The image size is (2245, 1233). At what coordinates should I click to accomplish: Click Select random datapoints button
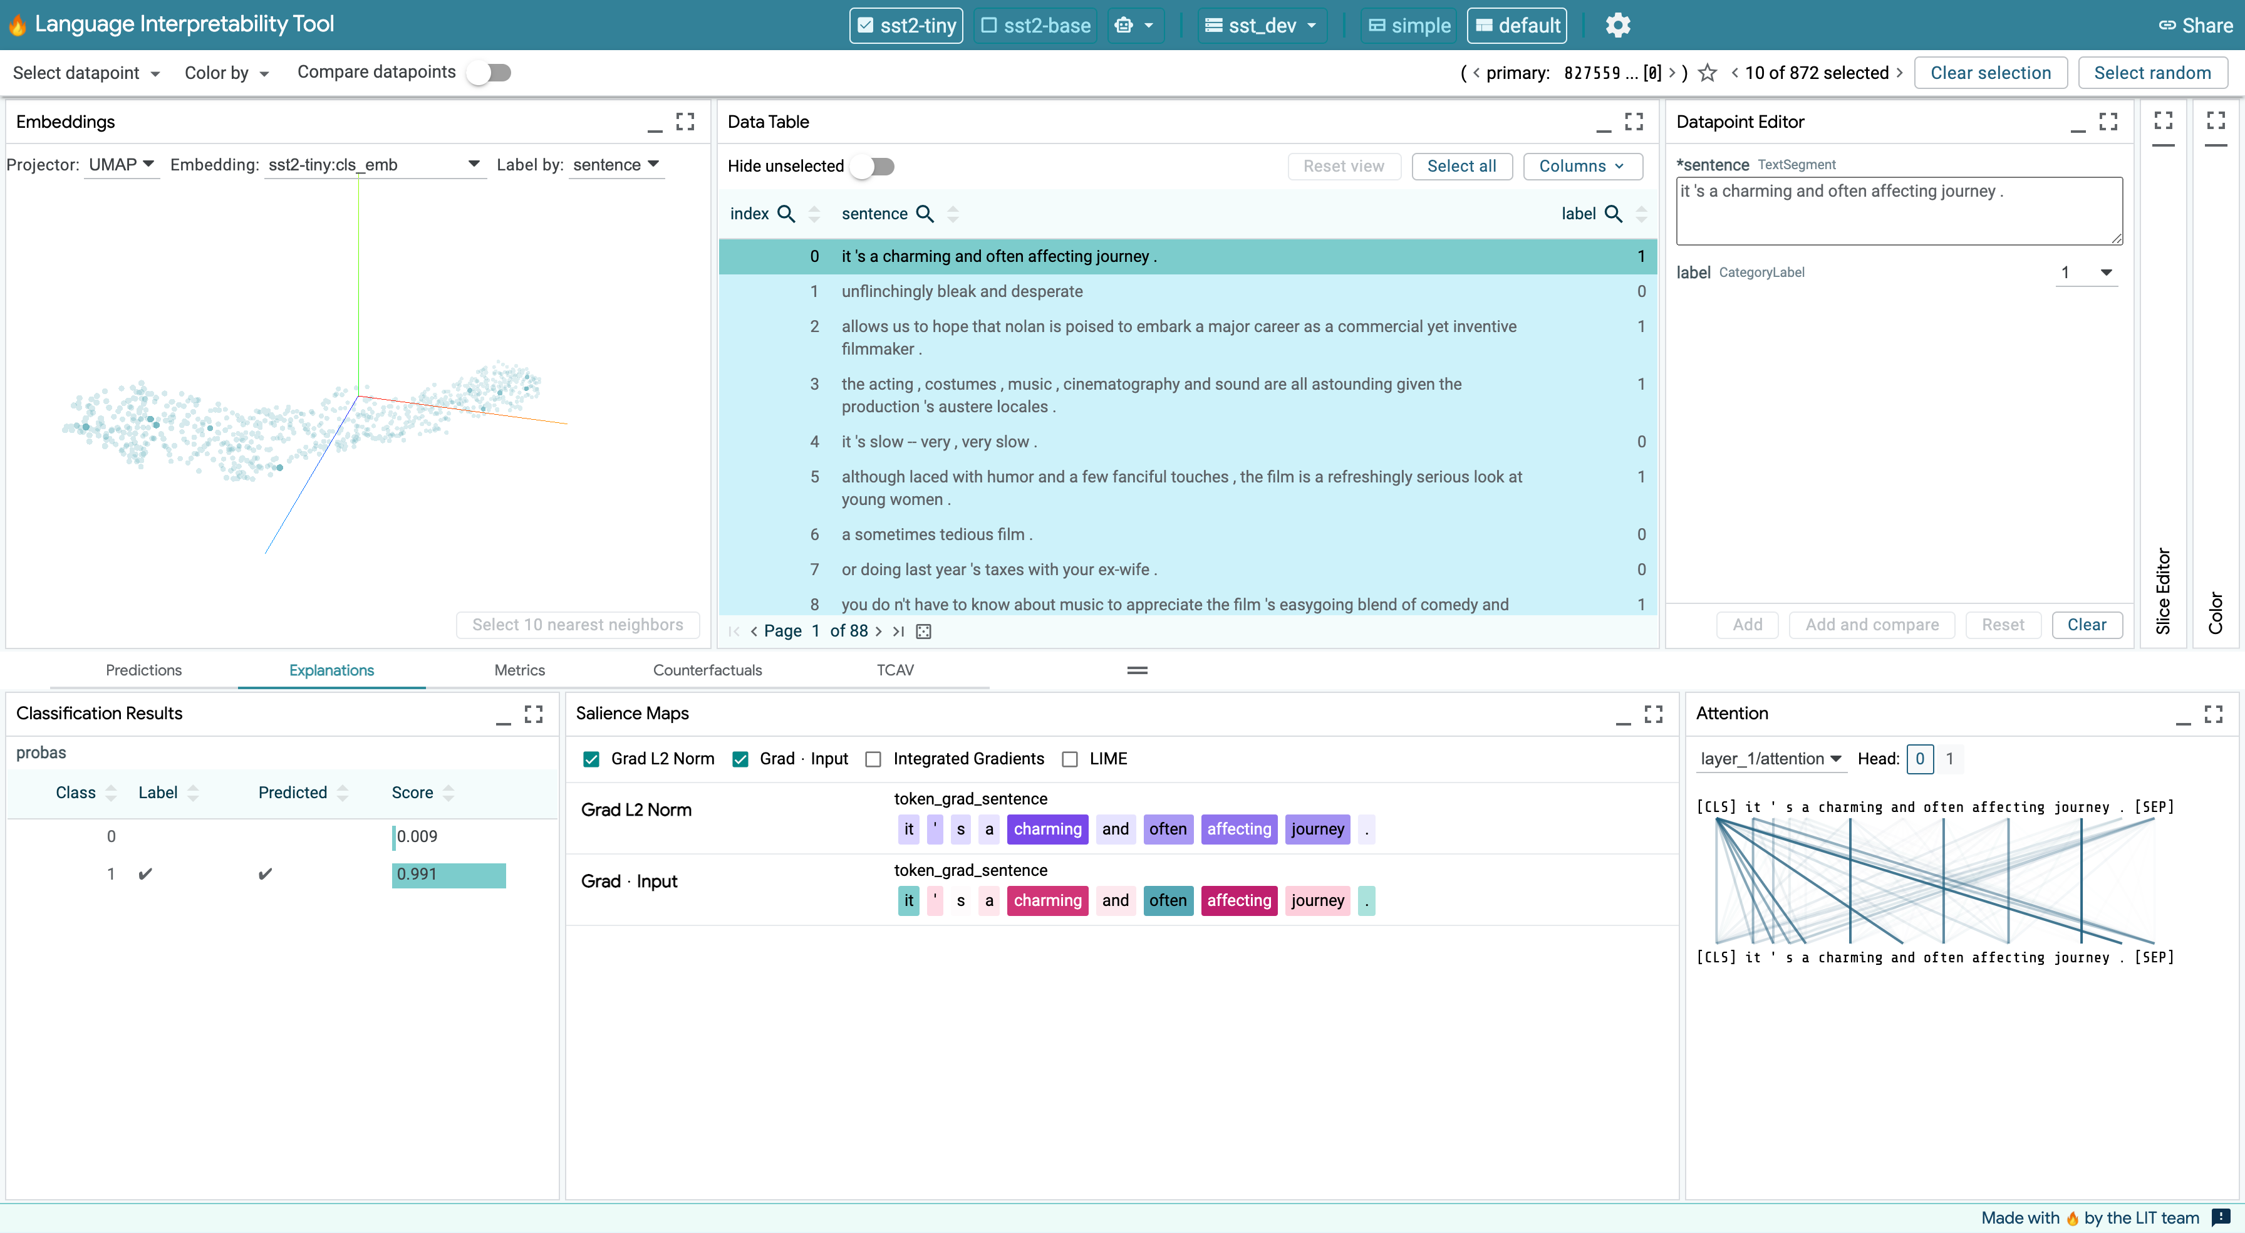click(x=2154, y=71)
